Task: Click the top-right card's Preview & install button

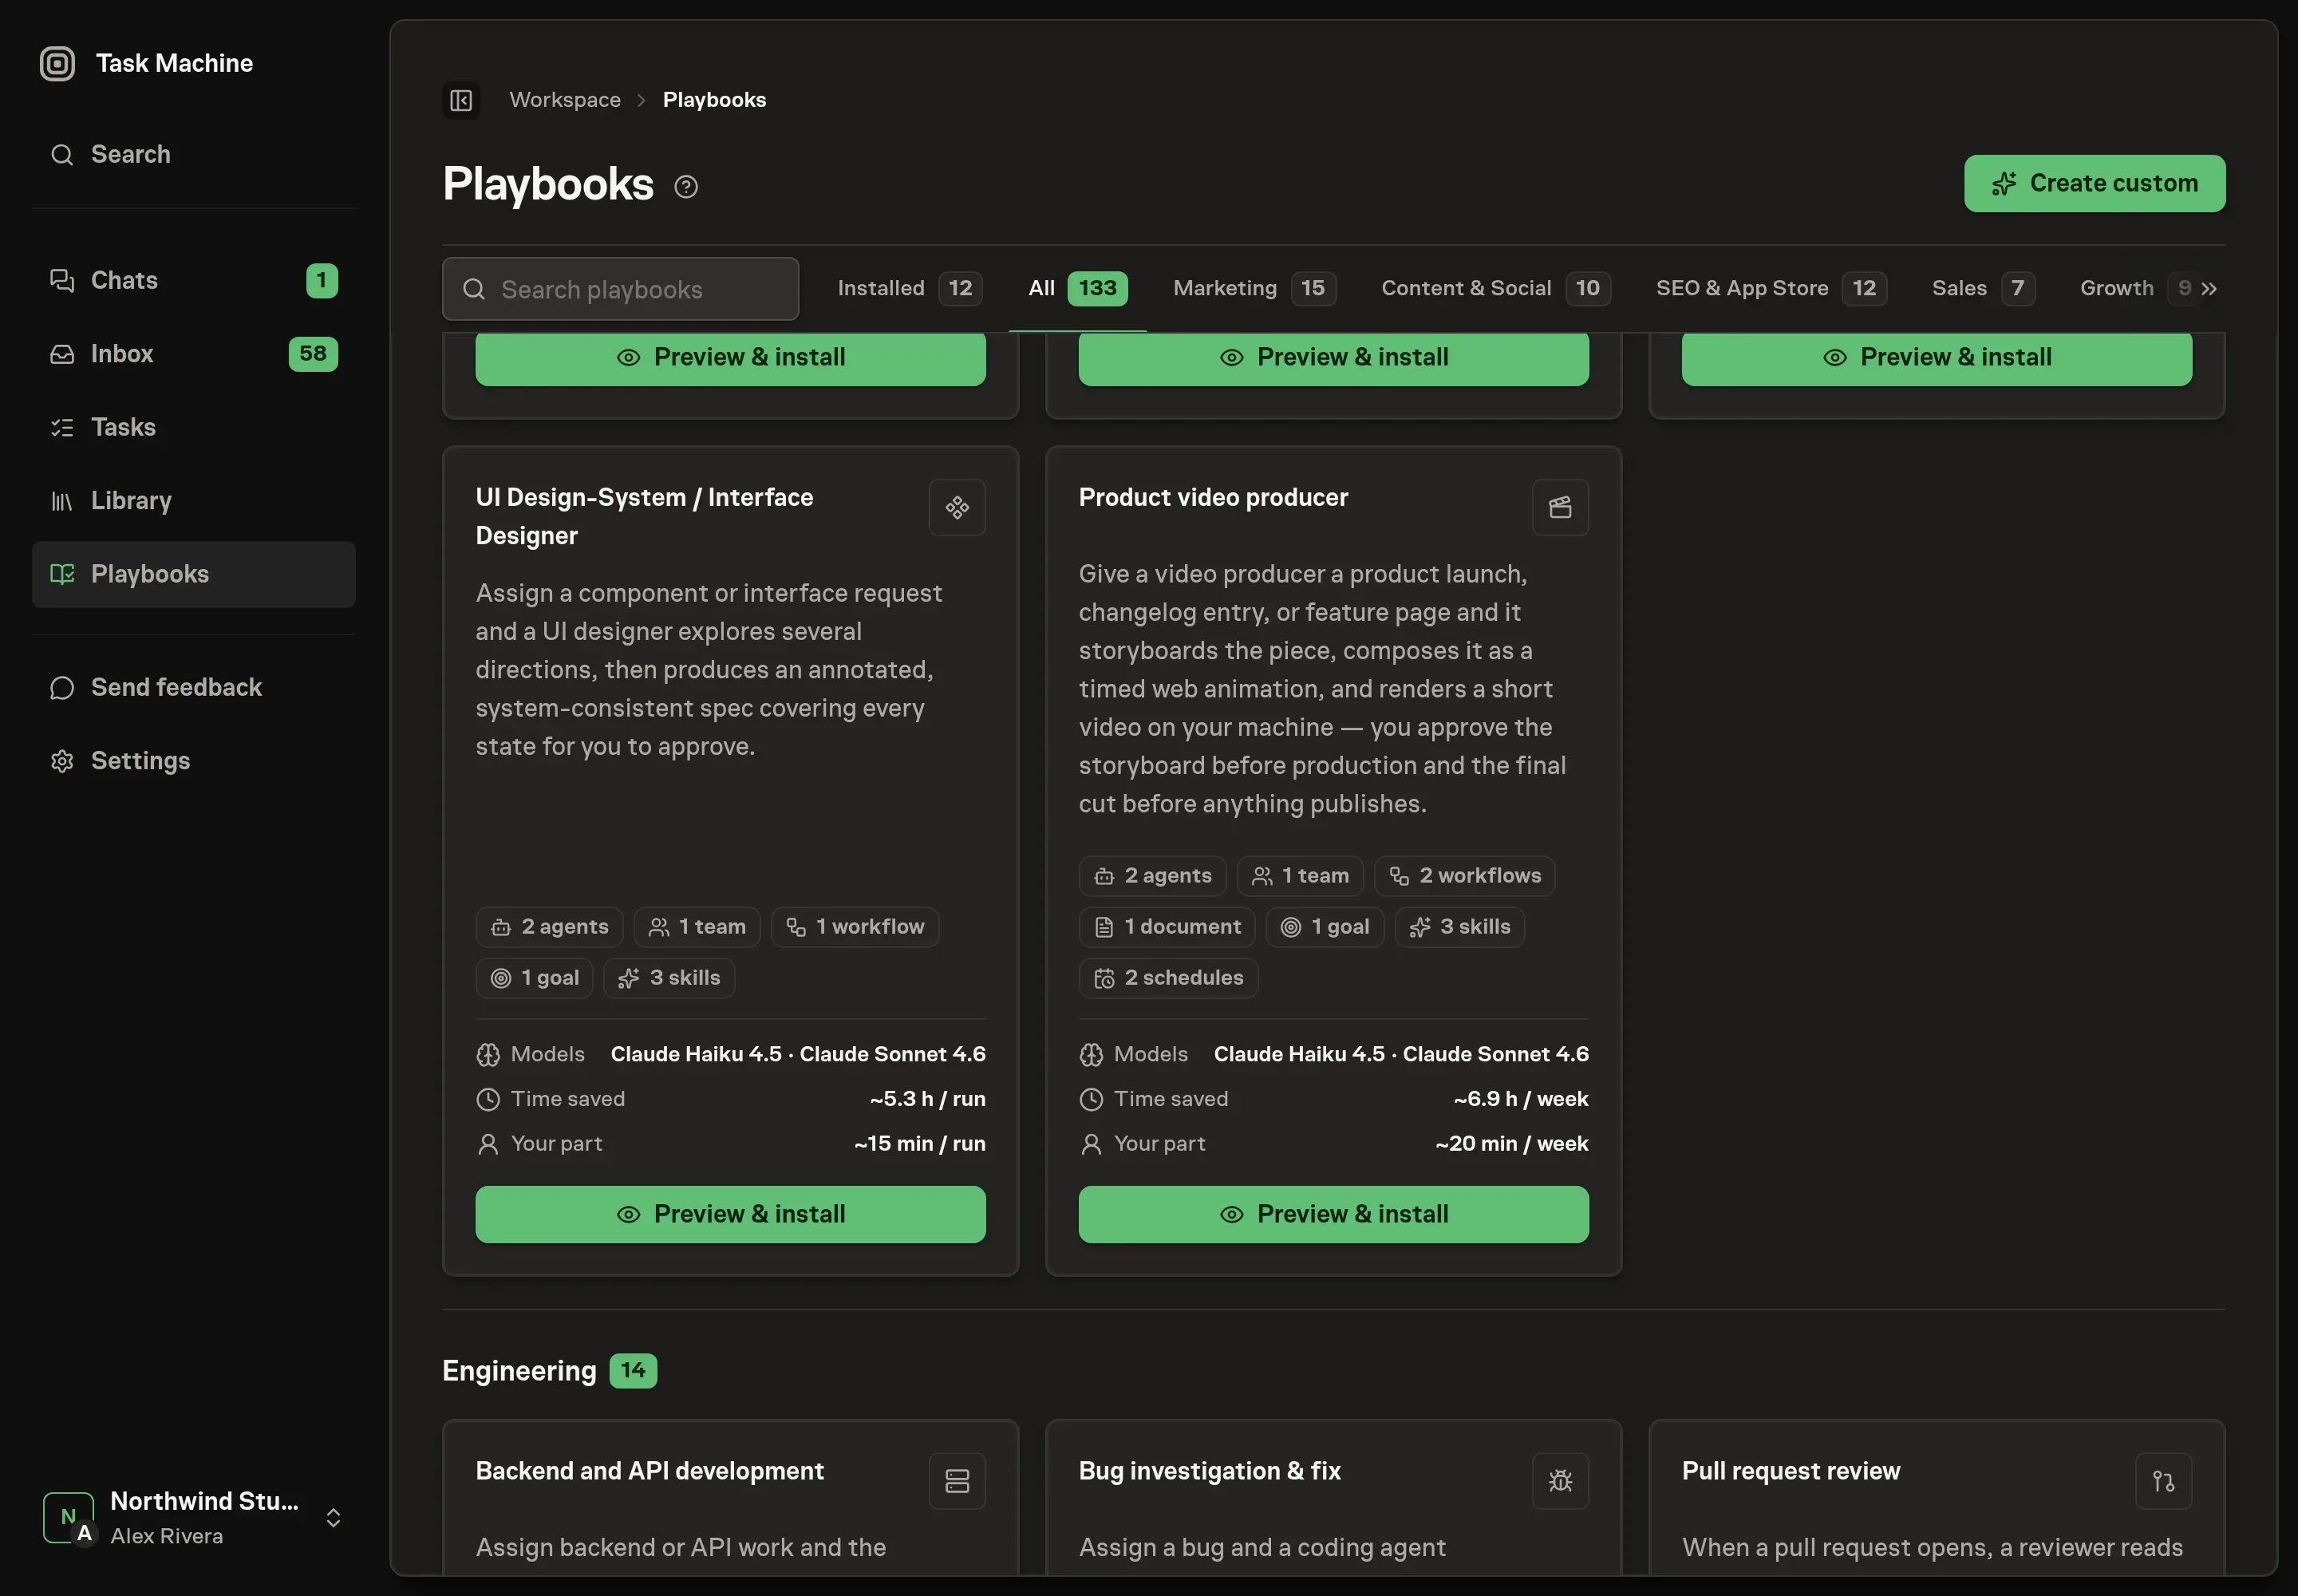Action: click(1936, 358)
